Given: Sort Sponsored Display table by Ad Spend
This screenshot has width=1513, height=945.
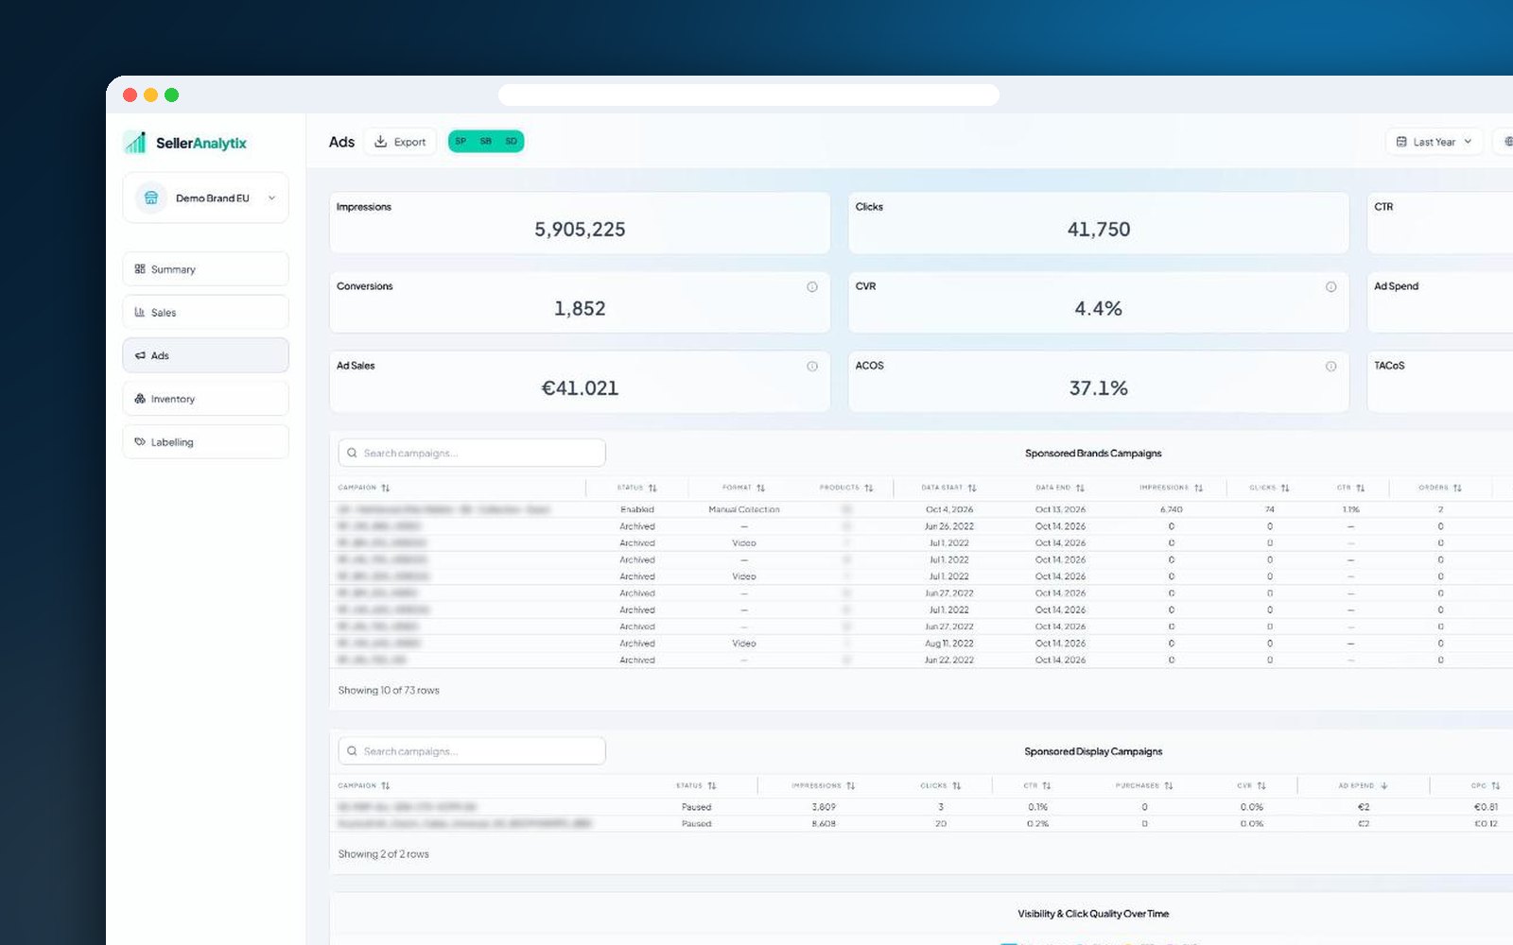Looking at the screenshot, I should (x=1363, y=785).
